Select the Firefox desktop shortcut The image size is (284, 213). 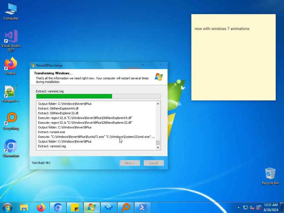tap(11, 66)
